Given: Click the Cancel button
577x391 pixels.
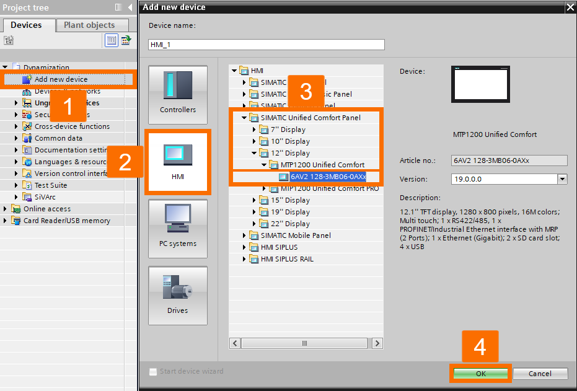Looking at the screenshot, I should coord(540,374).
